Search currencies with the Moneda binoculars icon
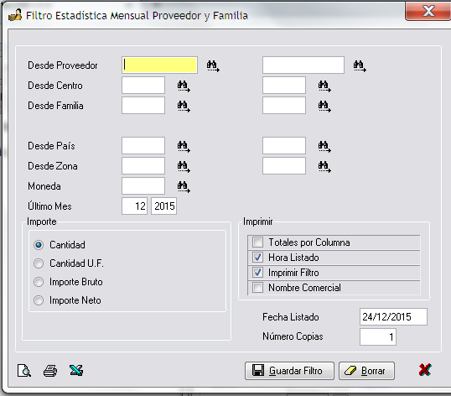451x396 pixels. [184, 187]
